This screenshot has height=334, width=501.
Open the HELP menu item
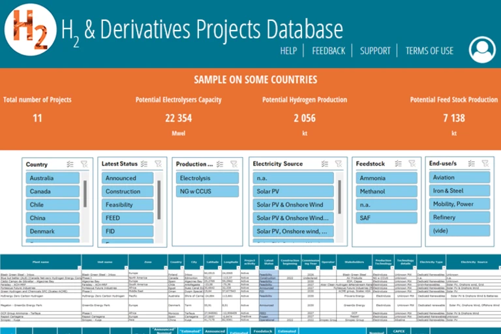(288, 51)
